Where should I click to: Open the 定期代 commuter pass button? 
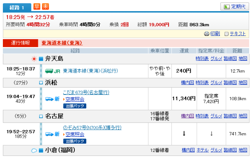pyautogui.click(x=235, y=7)
